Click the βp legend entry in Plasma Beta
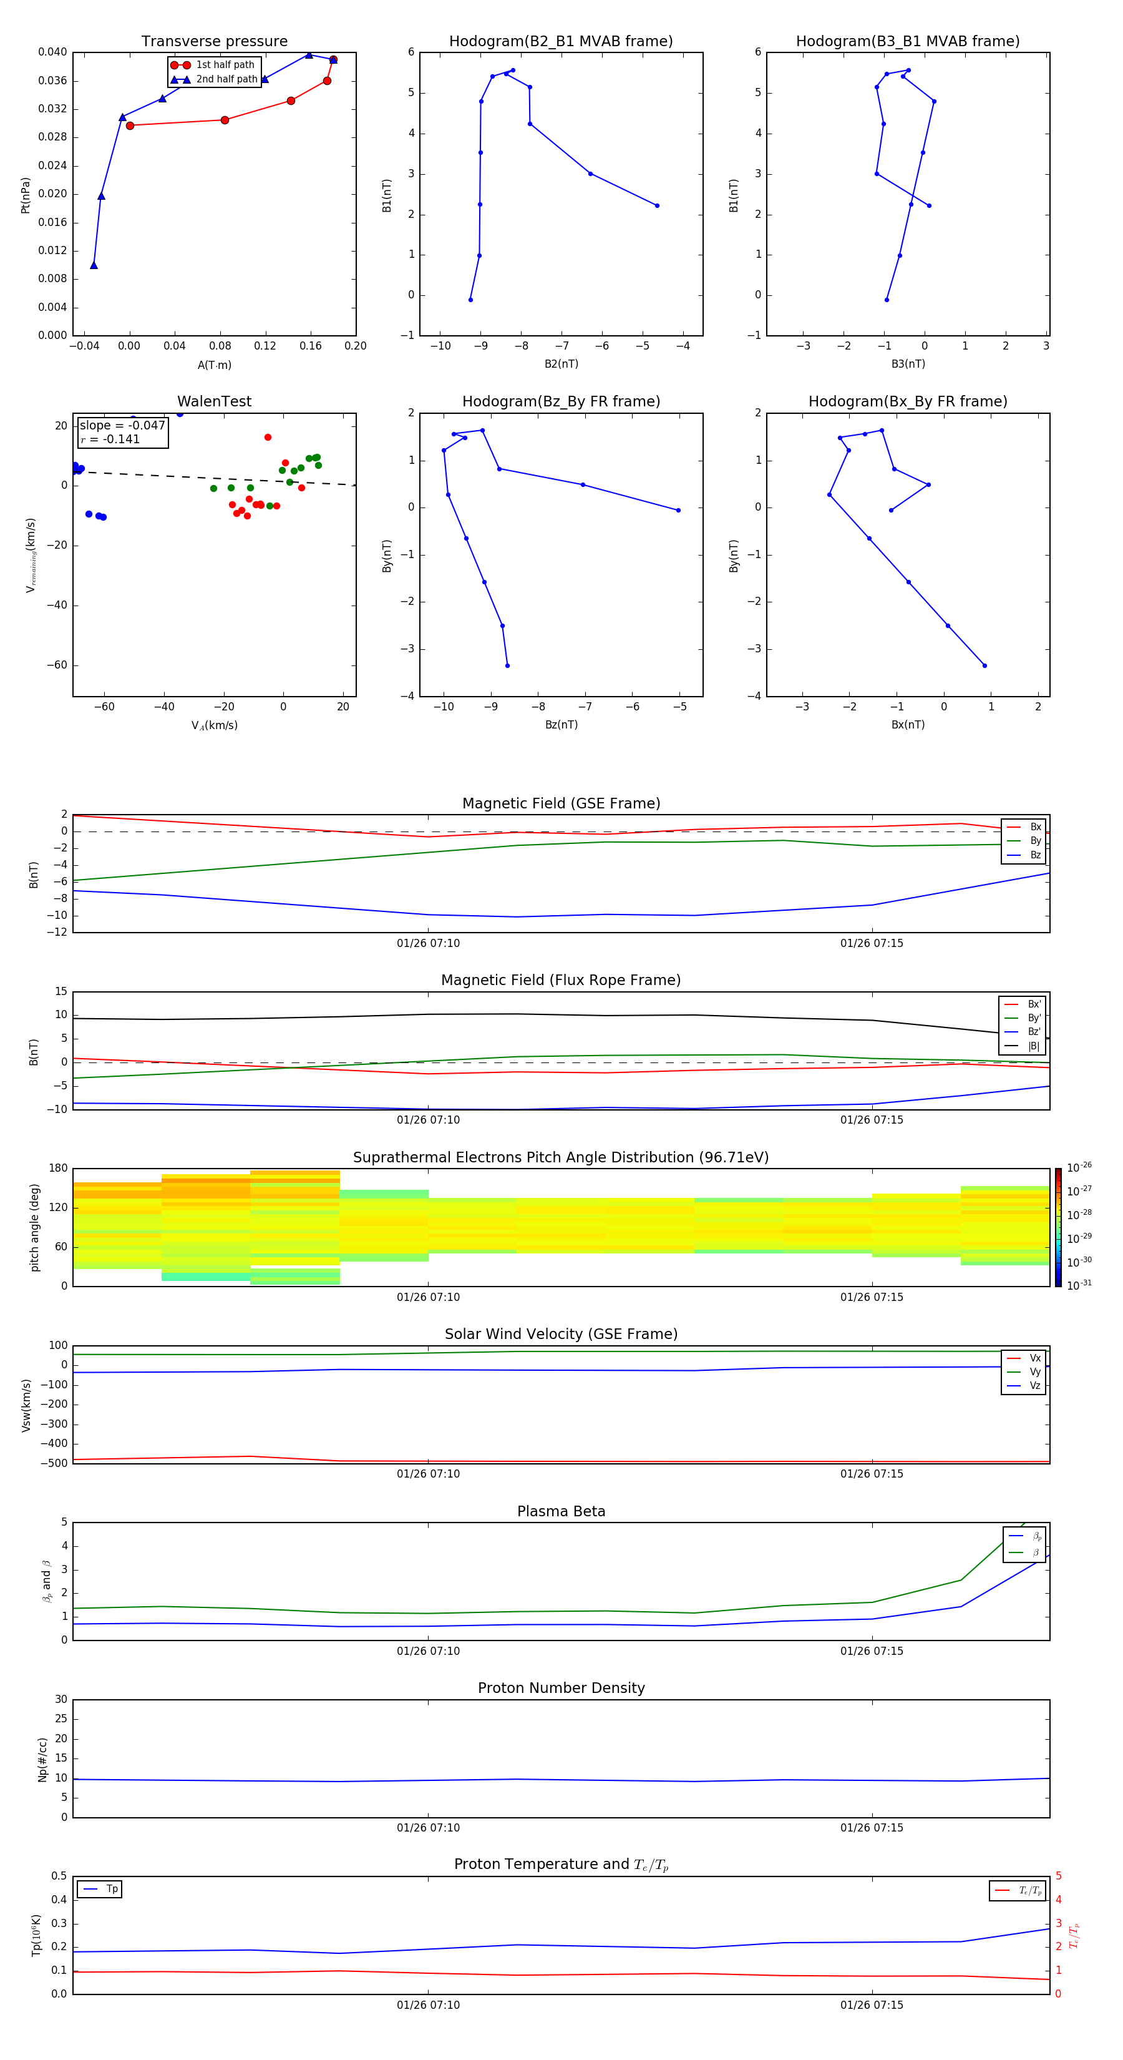The width and height of the screenshot is (1123, 2060). tap(1024, 1536)
